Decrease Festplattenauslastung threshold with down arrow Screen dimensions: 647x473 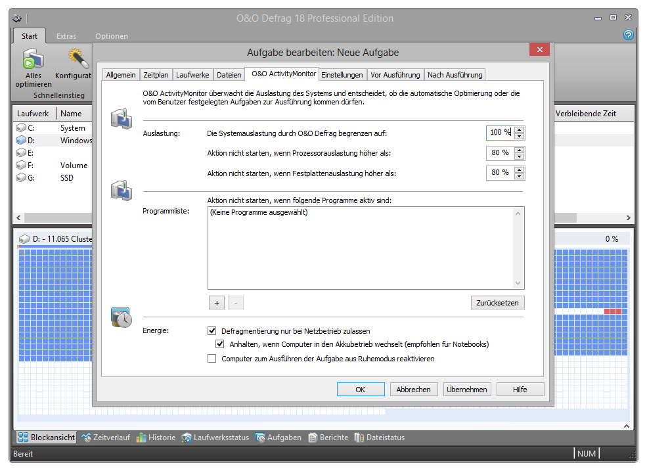point(520,176)
